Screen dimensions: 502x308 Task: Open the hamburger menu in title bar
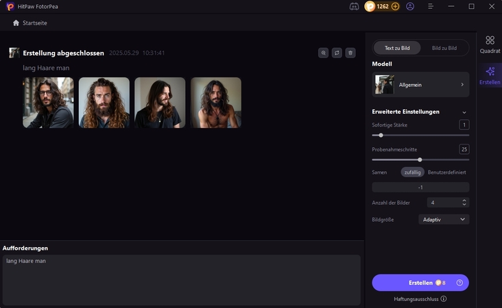click(x=430, y=6)
